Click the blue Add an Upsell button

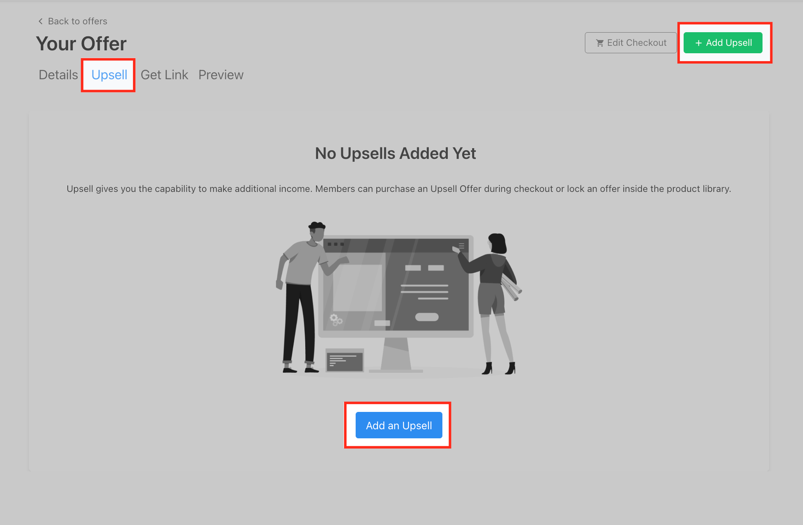(399, 425)
